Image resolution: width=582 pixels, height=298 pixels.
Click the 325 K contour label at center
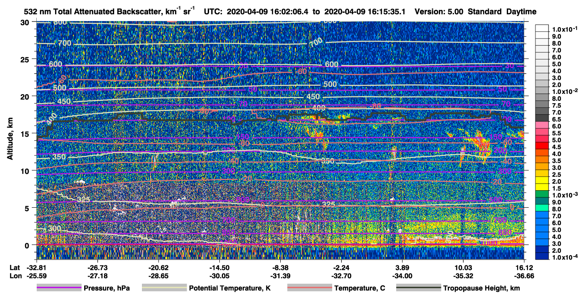pos(328,204)
